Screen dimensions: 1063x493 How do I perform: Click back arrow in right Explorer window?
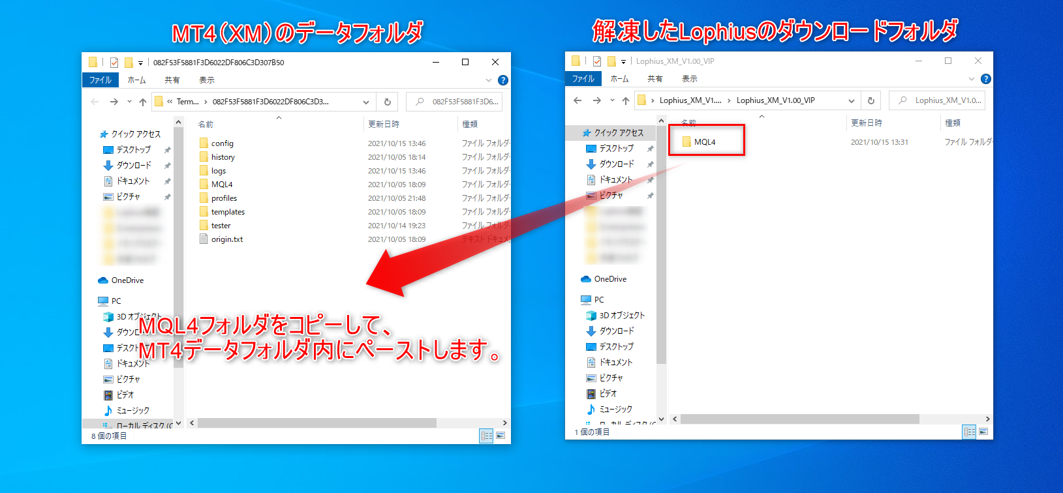(578, 100)
